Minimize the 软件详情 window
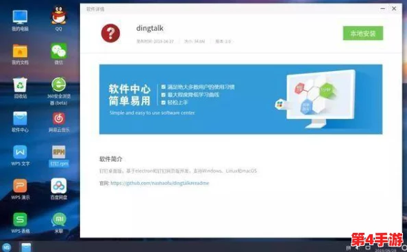This screenshot has width=407, height=252. point(382,9)
